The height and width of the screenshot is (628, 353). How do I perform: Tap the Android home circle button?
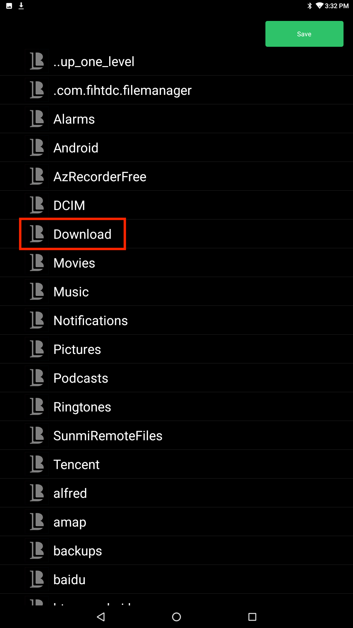pos(176,617)
